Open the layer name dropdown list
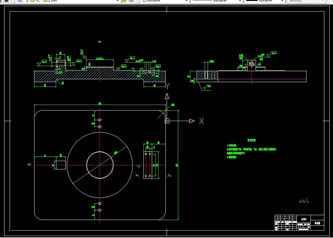Screen dimensions: 333x238 tap(117, 1)
